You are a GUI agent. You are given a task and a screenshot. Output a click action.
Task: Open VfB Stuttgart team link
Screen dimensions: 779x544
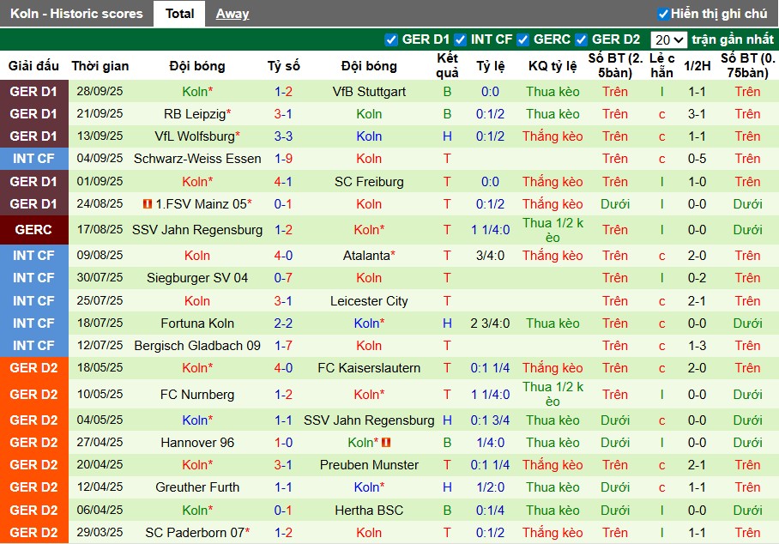[369, 92]
